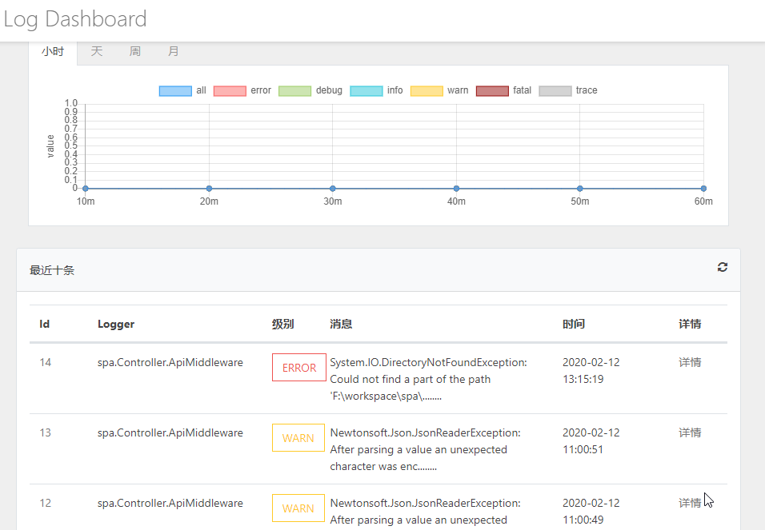Click the WARN badge in row 12
The height and width of the screenshot is (530, 765).
pyautogui.click(x=298, y=508)
